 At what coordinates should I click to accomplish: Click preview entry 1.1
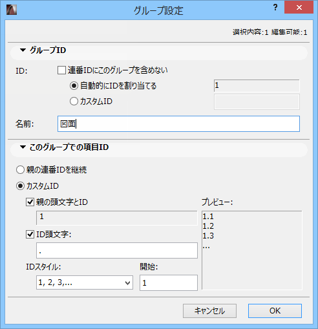pyautogui.click(x=208, y=217)
